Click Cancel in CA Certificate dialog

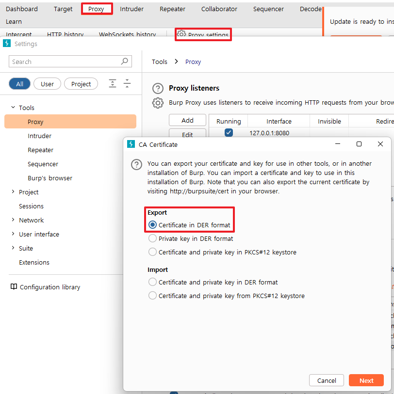pyautogui.click(x=327, y=380)
